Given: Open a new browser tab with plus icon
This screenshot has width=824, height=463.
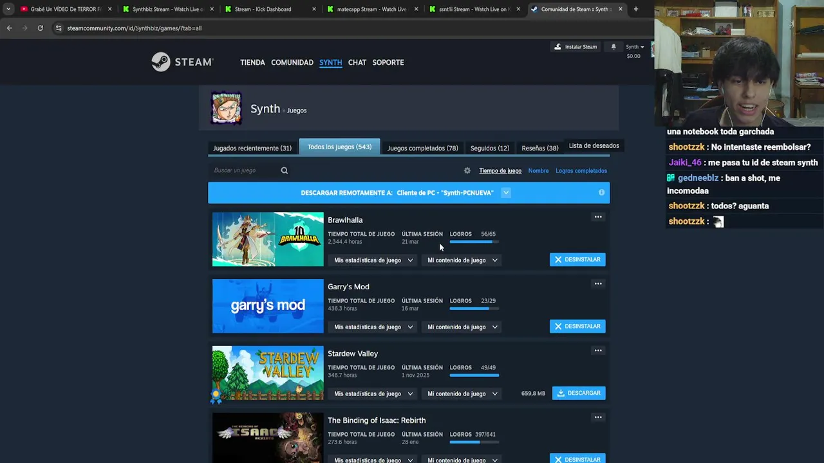Looking at the screenshot, I should pyautogui.click(x=635, y=9).
